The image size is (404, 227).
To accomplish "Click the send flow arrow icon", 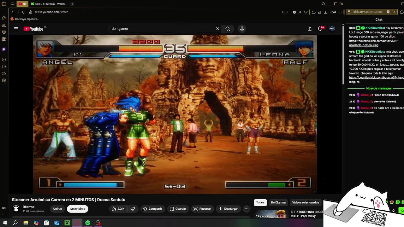I will [300, 12].
